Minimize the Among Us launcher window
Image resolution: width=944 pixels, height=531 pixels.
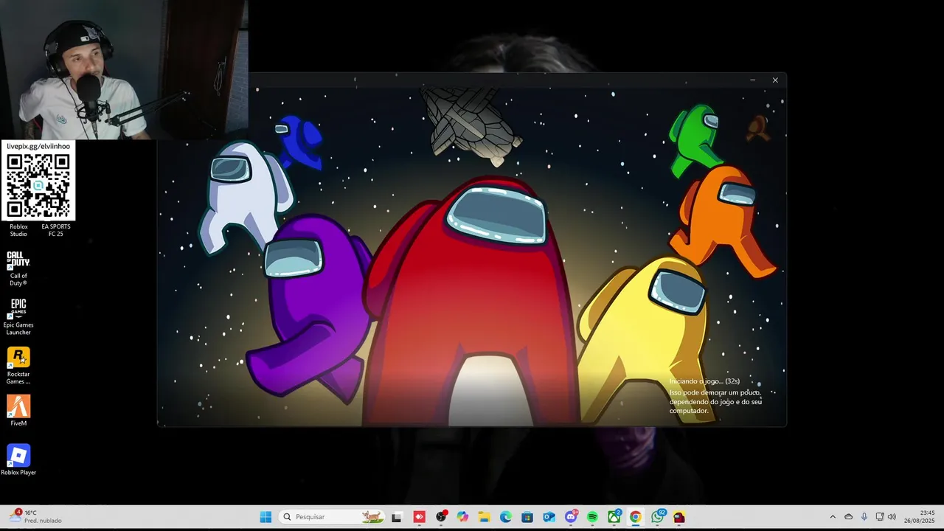click(752, 80)
